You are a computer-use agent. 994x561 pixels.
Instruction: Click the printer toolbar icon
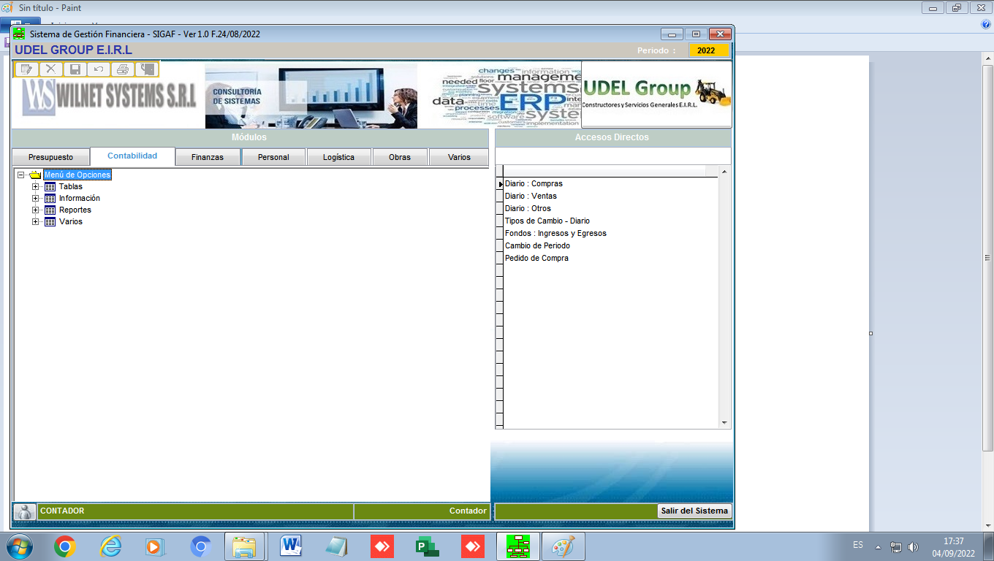[x=123, y=69]
